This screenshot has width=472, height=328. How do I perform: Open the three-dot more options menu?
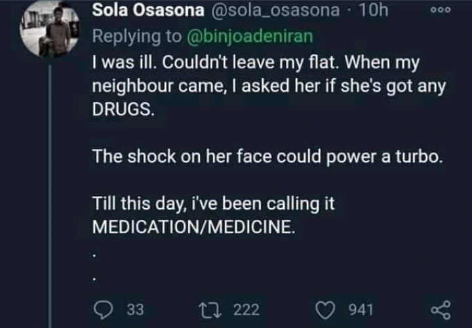coord(447,11)
